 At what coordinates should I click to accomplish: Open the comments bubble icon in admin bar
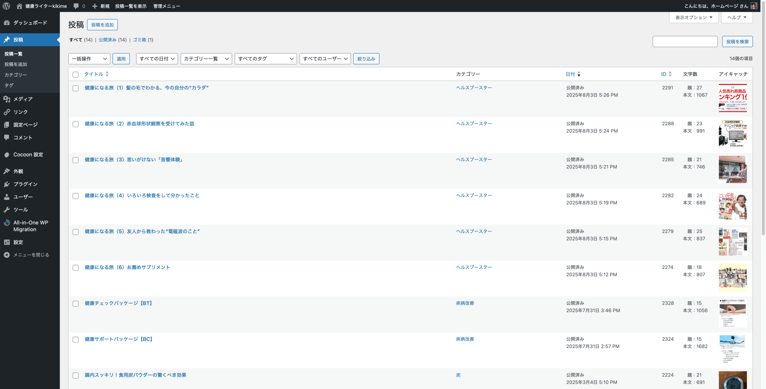tap(76, 6)
